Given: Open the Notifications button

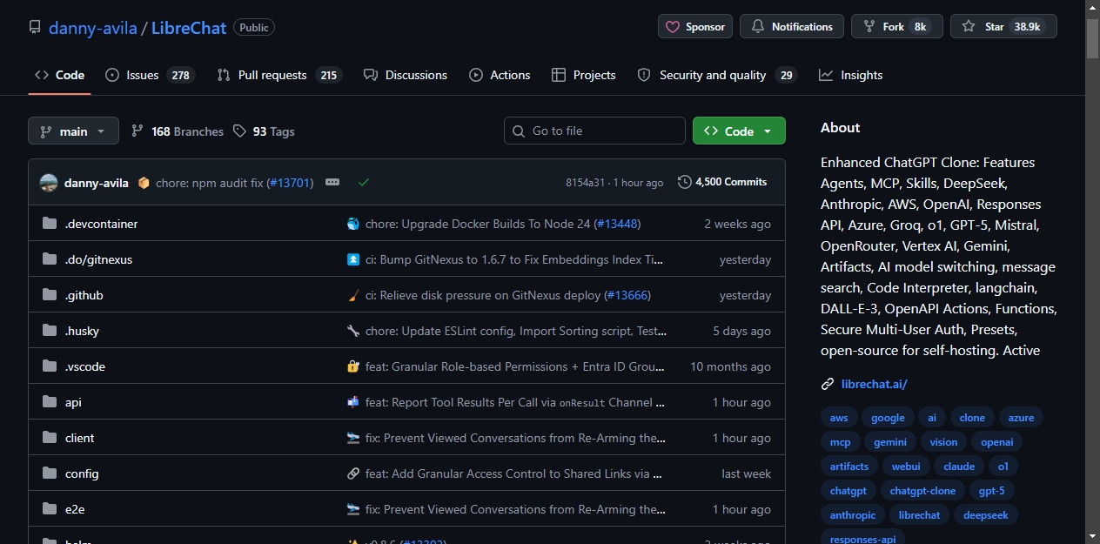Looking at the screenshot, I should 792,26.
